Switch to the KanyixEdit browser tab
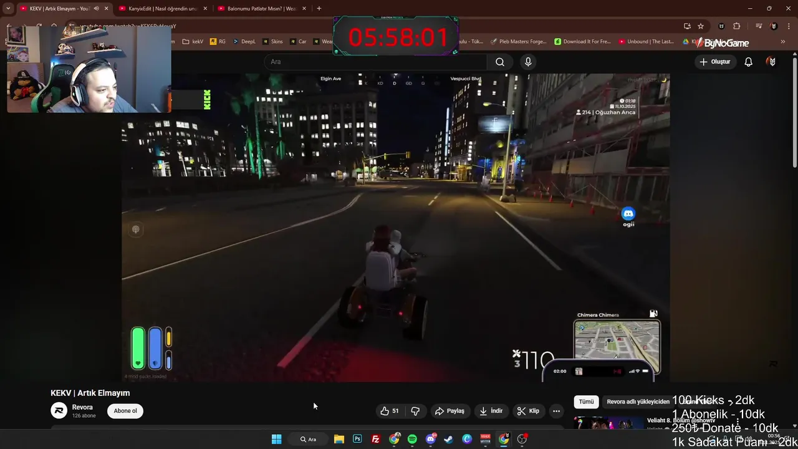 [163, 9]
